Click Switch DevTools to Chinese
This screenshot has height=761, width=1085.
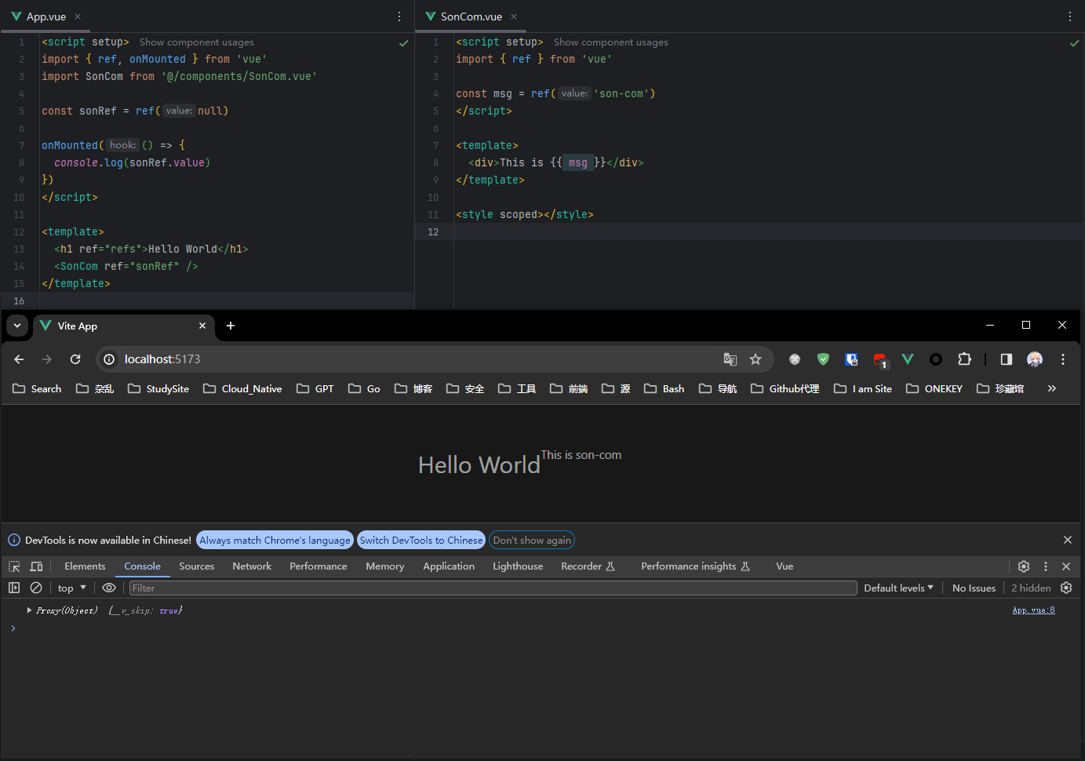pos(421,540)
